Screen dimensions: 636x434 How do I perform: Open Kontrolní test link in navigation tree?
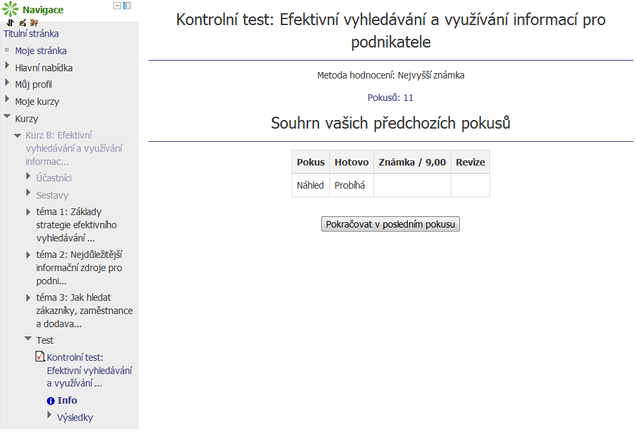click(x=89, y=370)
